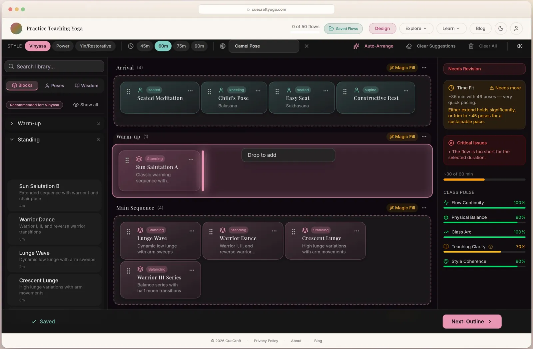This screenshot has height=349, width=533.
Task: Collapse the Standing library category
Action: [x=55, y=140]
